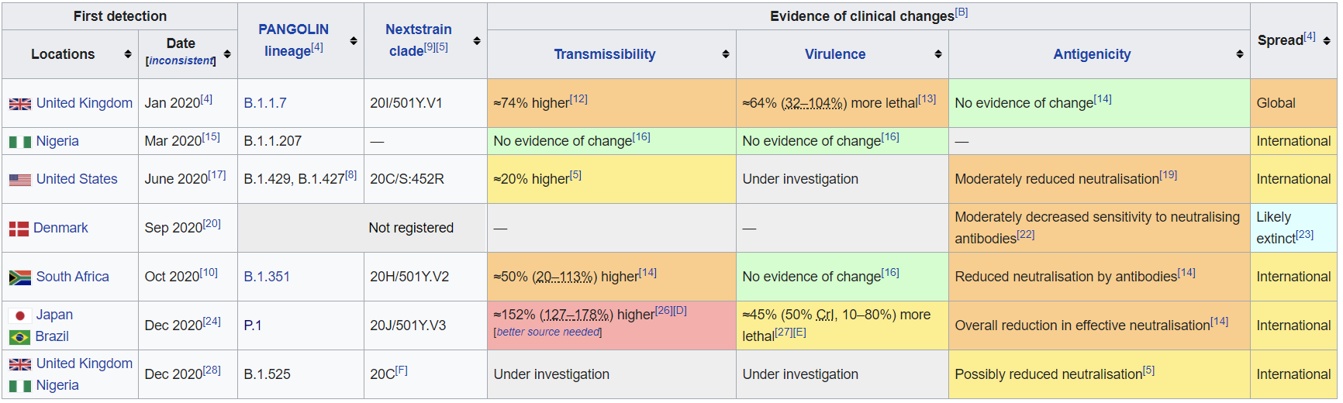Click the Japan flag icon
Screen dimensions: 1343x403
point(20,315)
